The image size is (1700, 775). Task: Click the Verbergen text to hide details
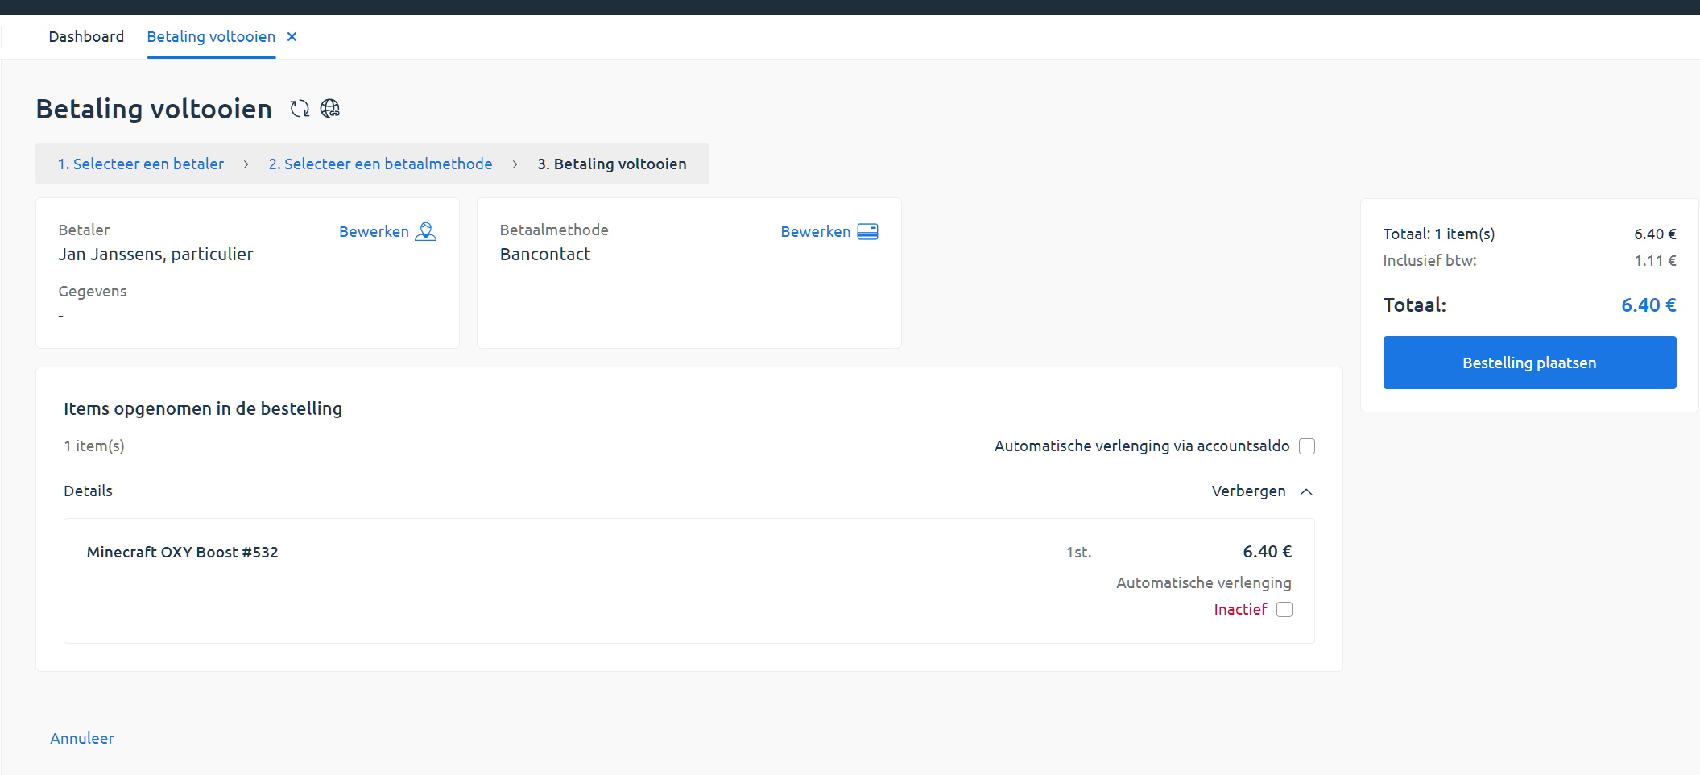(x=1248, y=491)
